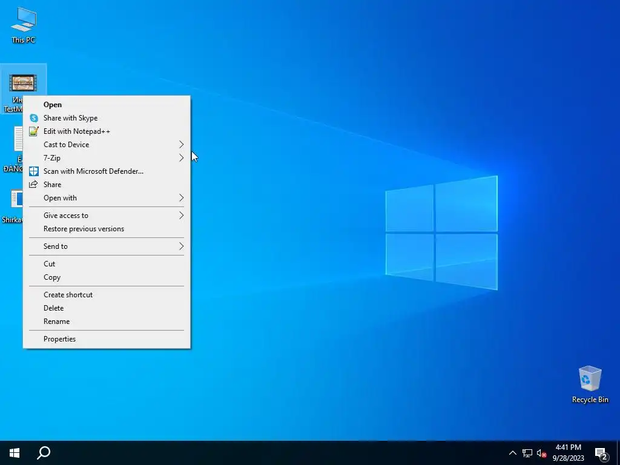This screenshot has width=620, height=465.
Task: Click the taskbar clock and date
Action: coord(568,453)
